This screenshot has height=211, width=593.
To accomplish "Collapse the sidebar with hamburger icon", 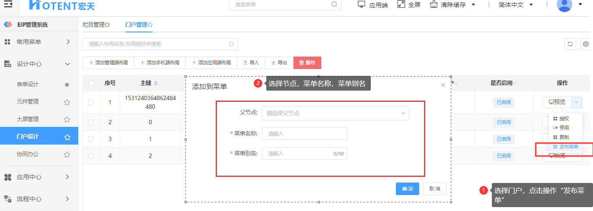I will (x=8, y=4).
